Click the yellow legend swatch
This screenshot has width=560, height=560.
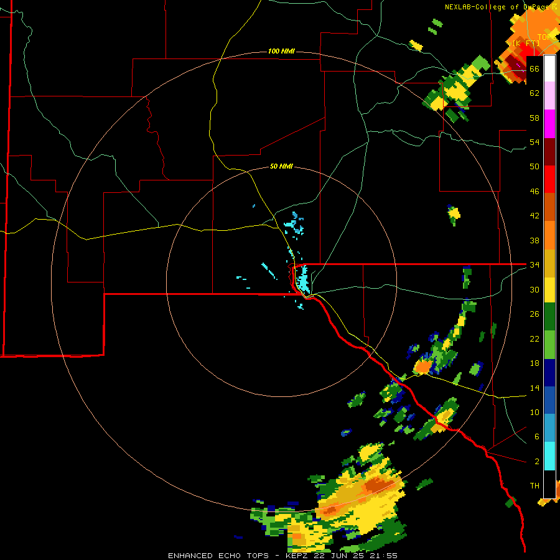(549, 290)
